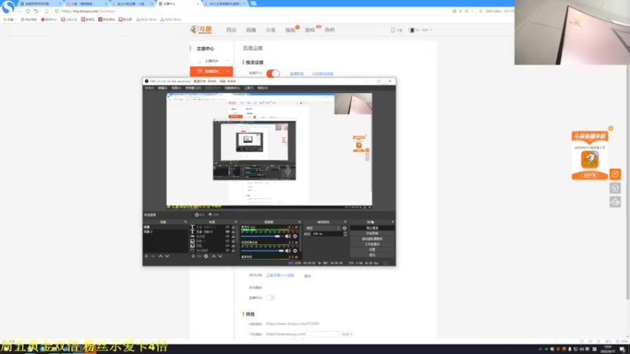This screenshot has width=630, height=354.
Task: Move source up in OBS sources panel
Action: (x=213, y=256)
